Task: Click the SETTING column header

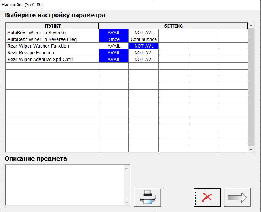Action: point(173,26)
